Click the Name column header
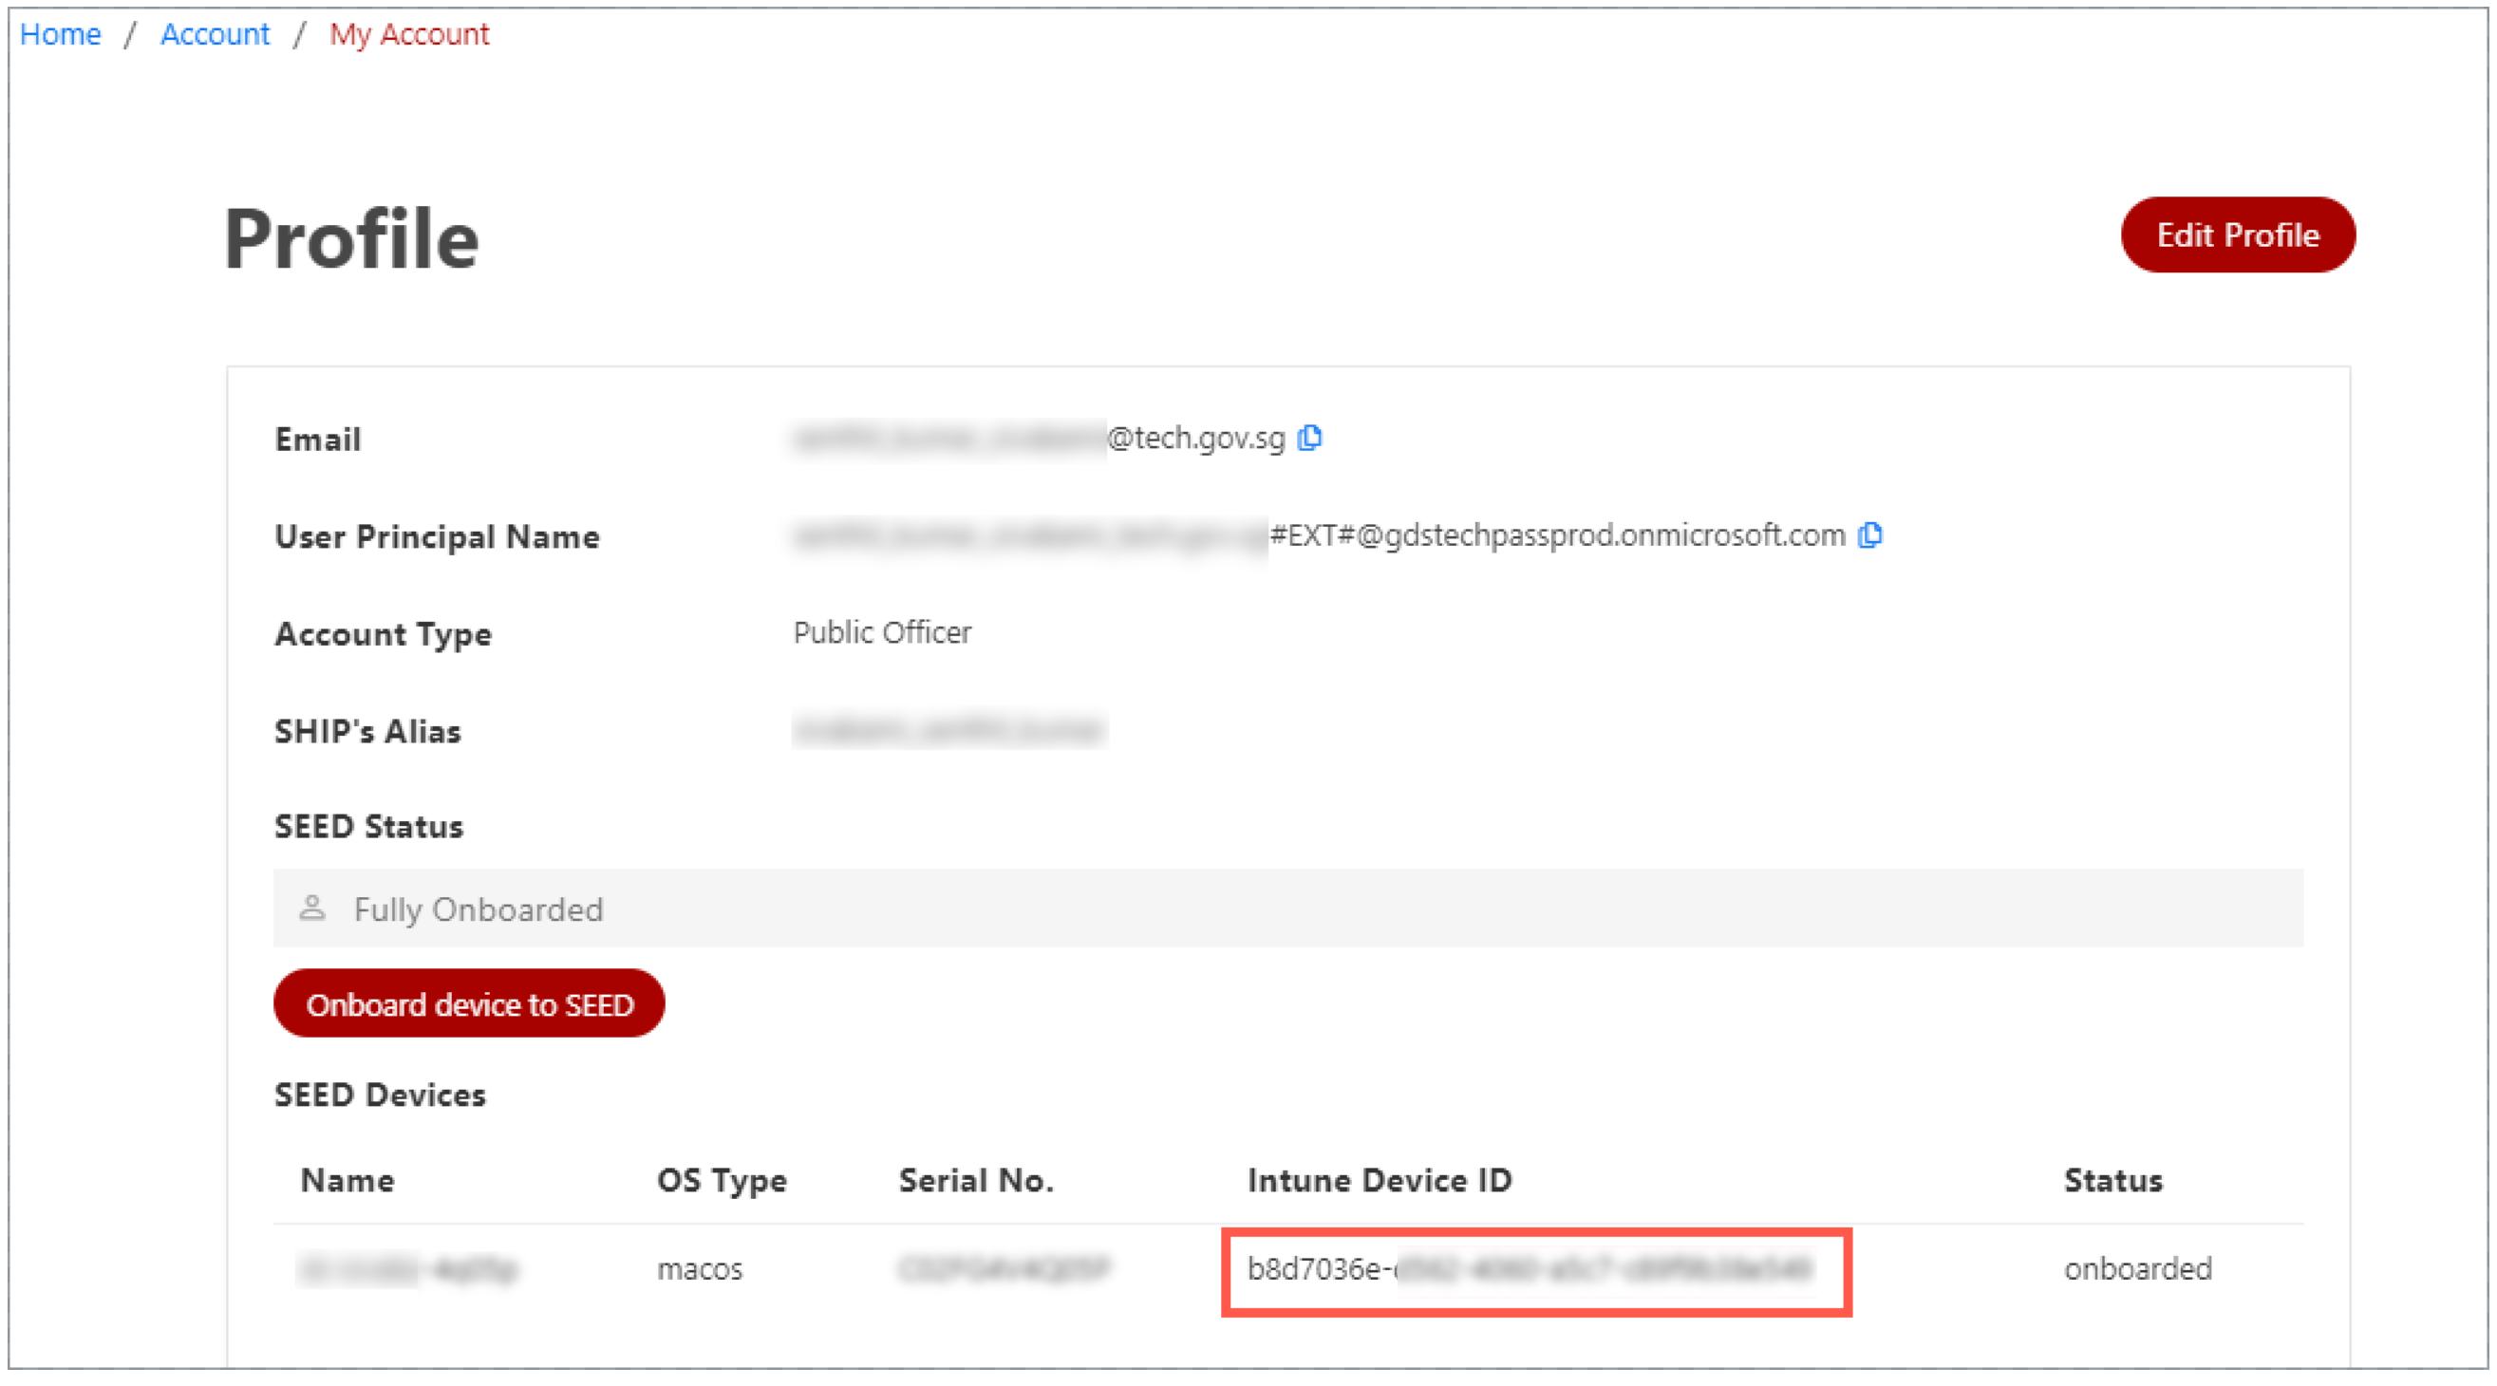This screenshot has height=1386, width=2497. click(x=347, y=1181)
